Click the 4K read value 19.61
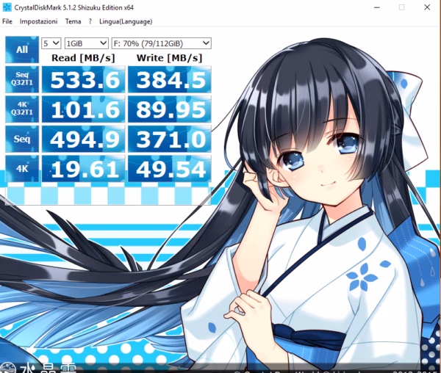The height and width of the screenshot is (373, 441). (x=84, y=169)
